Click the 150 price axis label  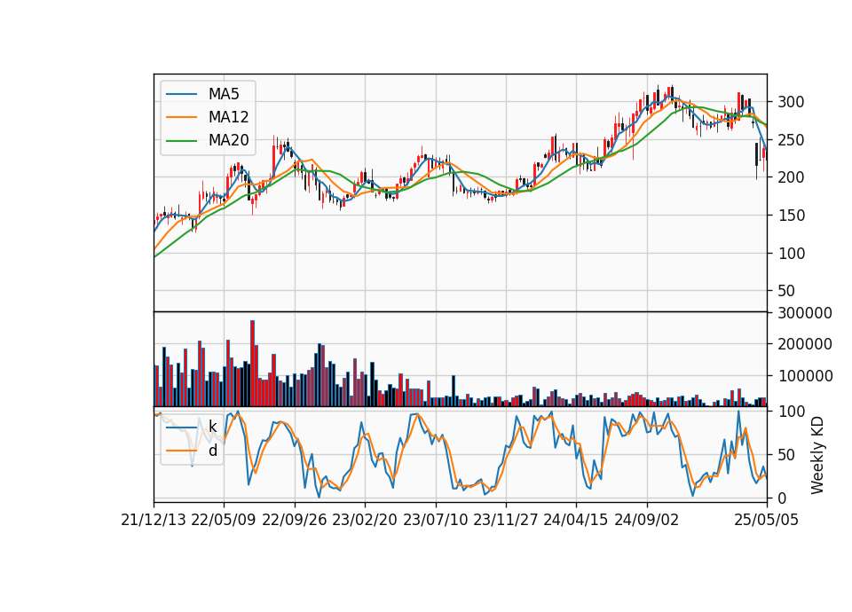pyautogui.click(x=791, y=216)
